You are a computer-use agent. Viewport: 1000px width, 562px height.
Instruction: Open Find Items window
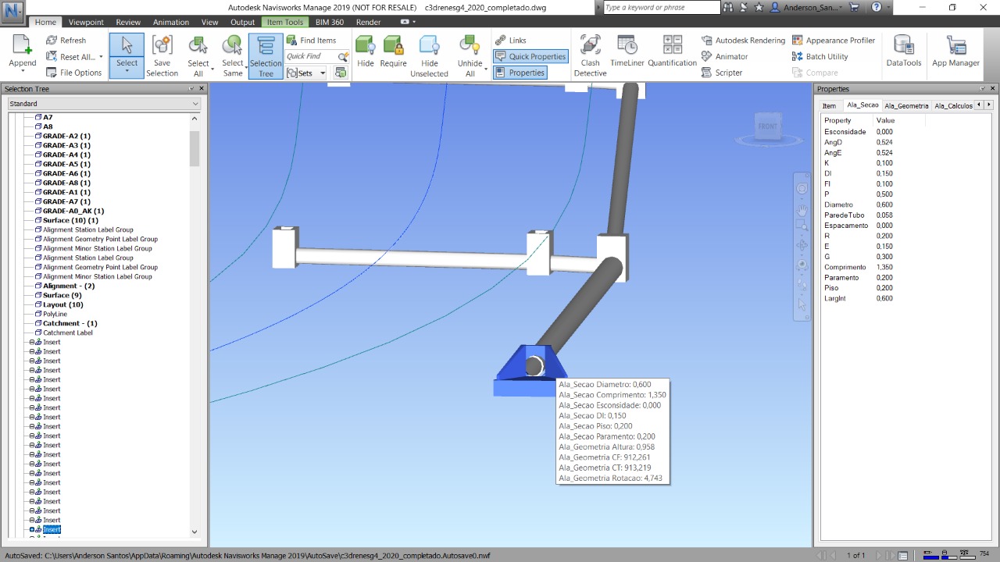pos(311,40)
